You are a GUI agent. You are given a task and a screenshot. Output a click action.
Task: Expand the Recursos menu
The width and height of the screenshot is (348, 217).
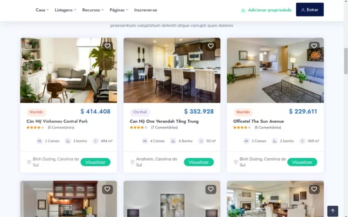coord(93,10)
